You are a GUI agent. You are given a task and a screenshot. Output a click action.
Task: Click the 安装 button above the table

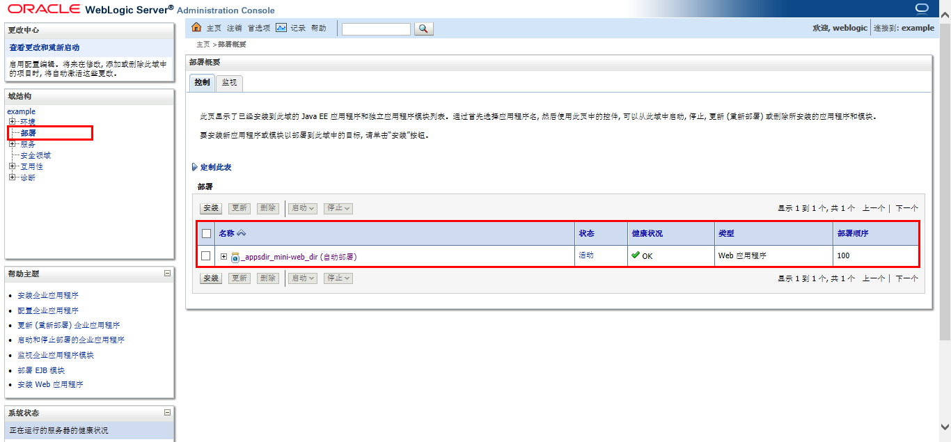pos(211,208)
